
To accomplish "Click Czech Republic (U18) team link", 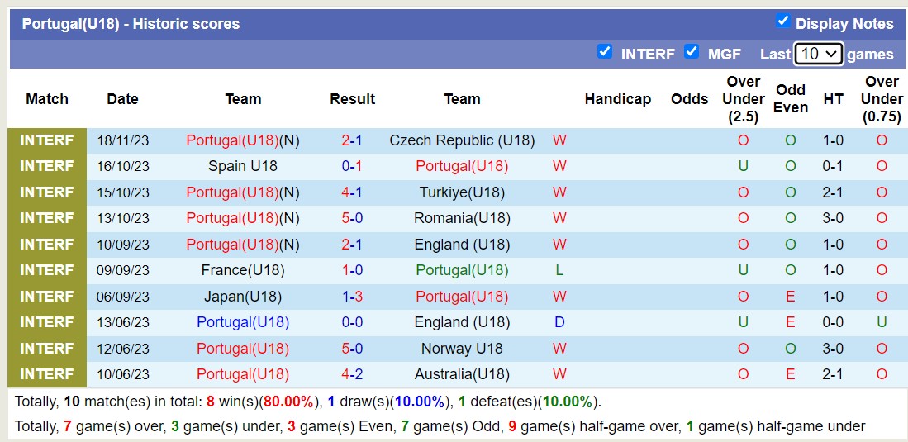I will (x=462, y=140).
